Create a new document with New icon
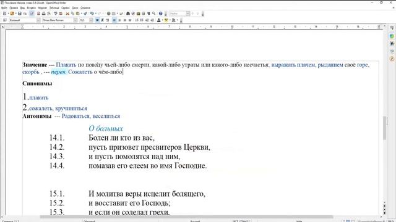Screen dimensions: 396x222 tap(4, 14)
